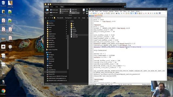Click the Paste icon in Notepad++ toolbar
173x97 pixels.
pos(109,13)
